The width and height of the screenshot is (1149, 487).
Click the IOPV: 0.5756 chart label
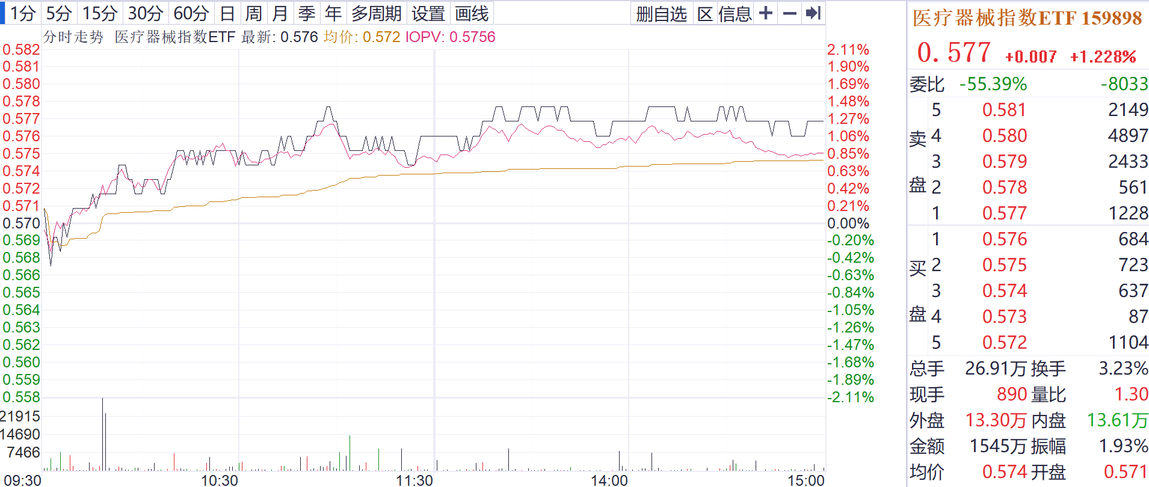451,37
